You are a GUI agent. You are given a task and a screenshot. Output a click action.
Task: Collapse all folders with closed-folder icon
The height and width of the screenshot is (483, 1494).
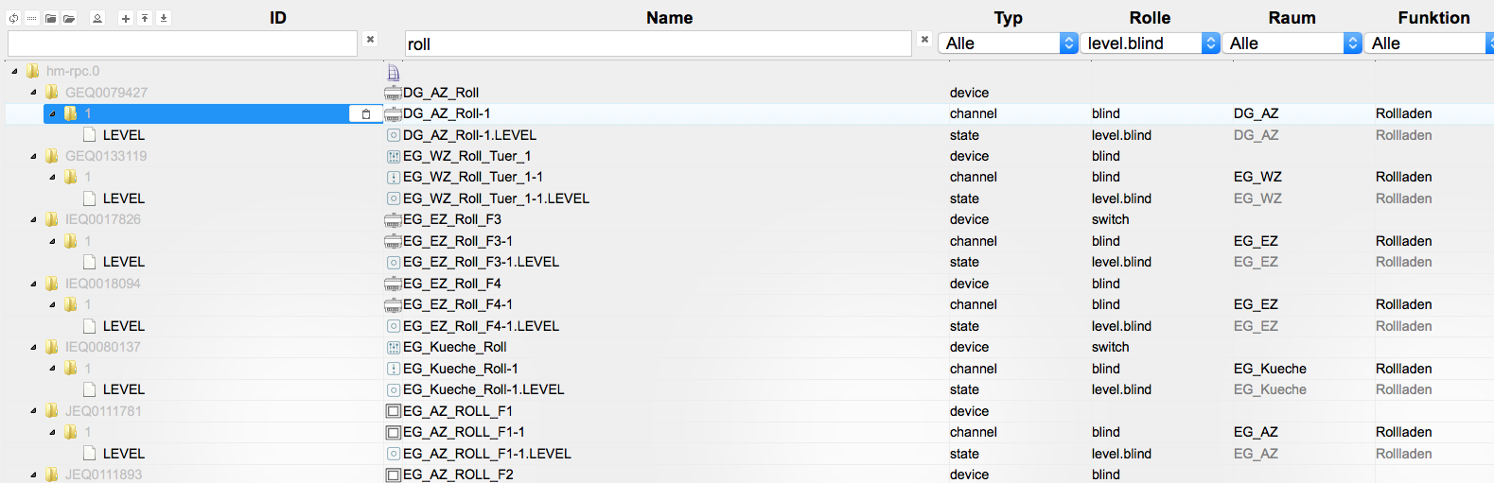[x=51, y=18]
